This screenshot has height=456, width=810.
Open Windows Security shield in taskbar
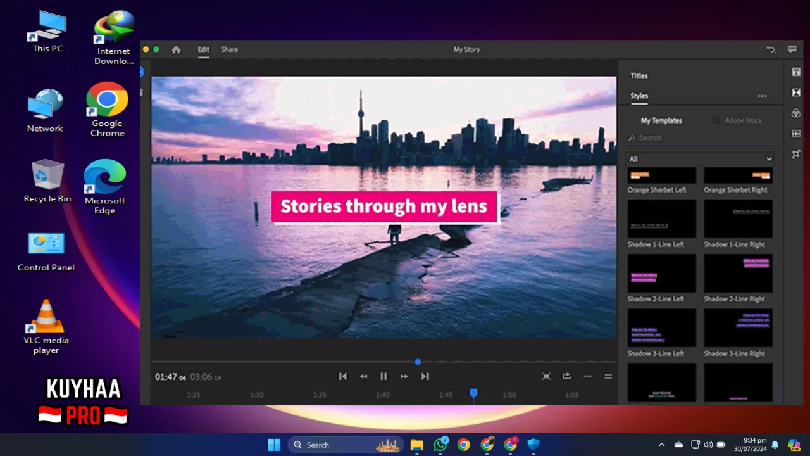(x=533, y=445)
